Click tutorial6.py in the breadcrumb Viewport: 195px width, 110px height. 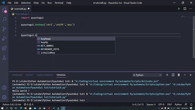coord(22,14)
